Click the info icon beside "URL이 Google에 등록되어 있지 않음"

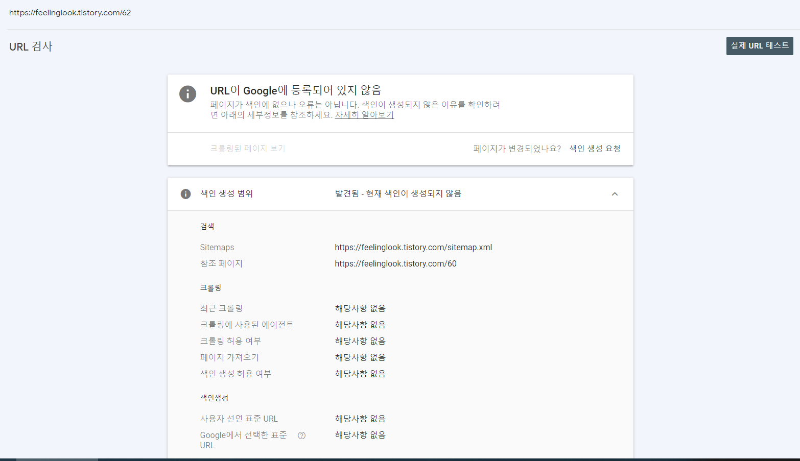pyautogui.click(x=187, y=94)
